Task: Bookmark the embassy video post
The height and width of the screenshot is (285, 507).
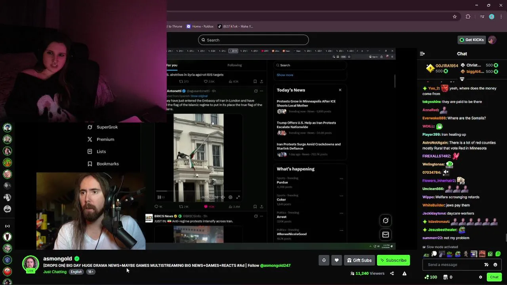Action: point(255,207)
